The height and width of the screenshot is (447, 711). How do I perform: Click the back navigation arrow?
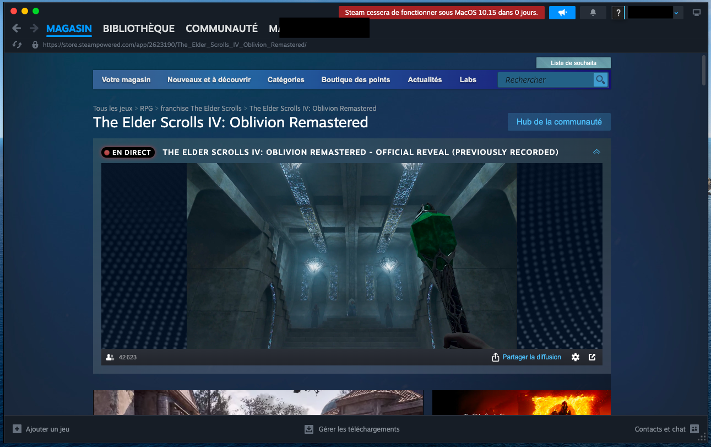(x=17, y=28)
